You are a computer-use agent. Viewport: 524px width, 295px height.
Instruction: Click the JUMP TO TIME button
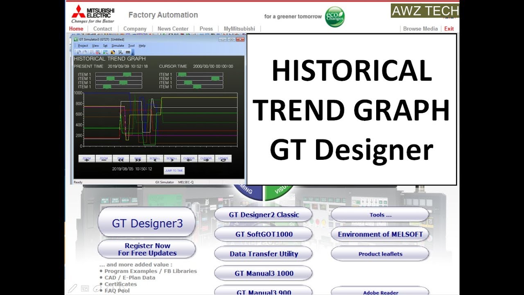pos(174,171)
